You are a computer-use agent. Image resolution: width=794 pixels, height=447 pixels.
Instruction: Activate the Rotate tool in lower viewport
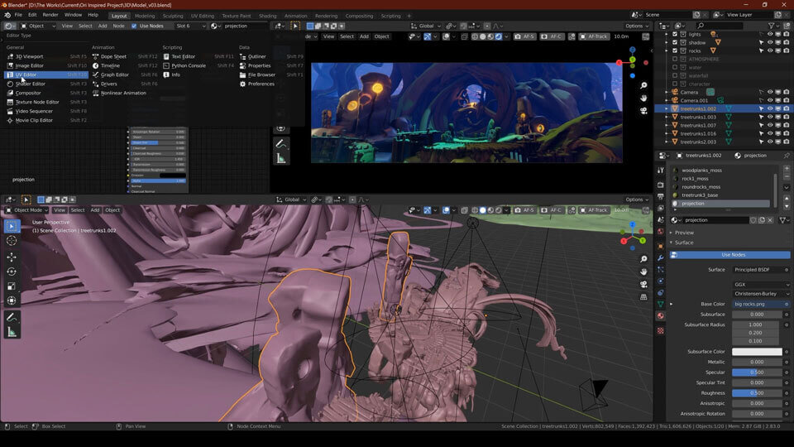tap(11, 272)
